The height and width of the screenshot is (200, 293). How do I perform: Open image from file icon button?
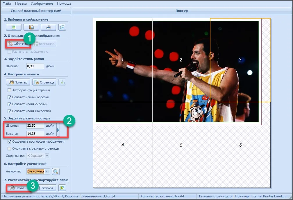[14, 27]
